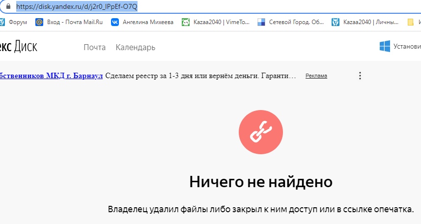Click the yellow folder bookmark icon

coord(411,22)
